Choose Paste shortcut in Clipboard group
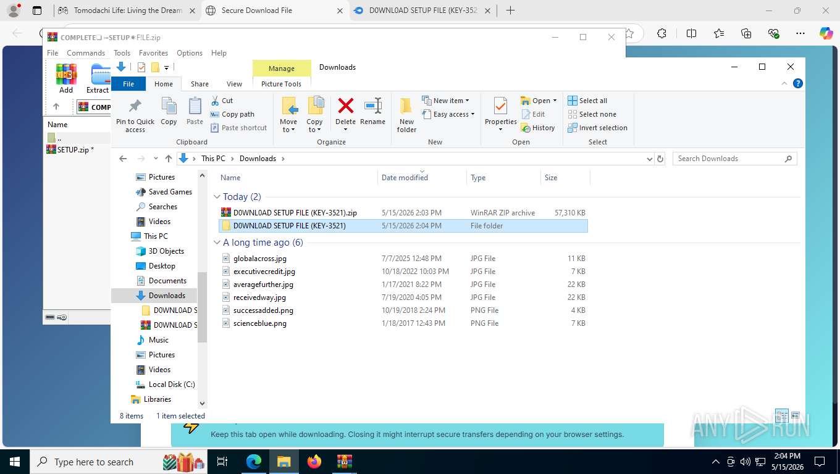The image size is (840, 474). pyautogui.click(x=238, y=128)
